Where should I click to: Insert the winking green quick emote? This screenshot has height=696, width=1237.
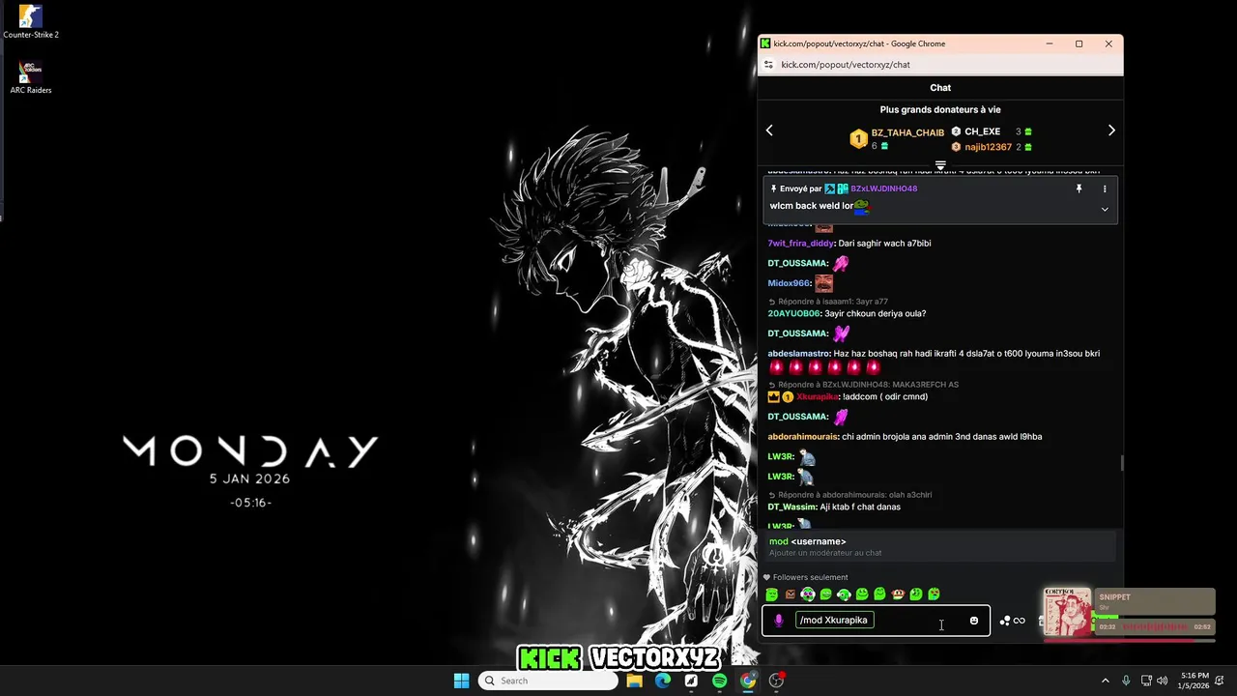916,594
